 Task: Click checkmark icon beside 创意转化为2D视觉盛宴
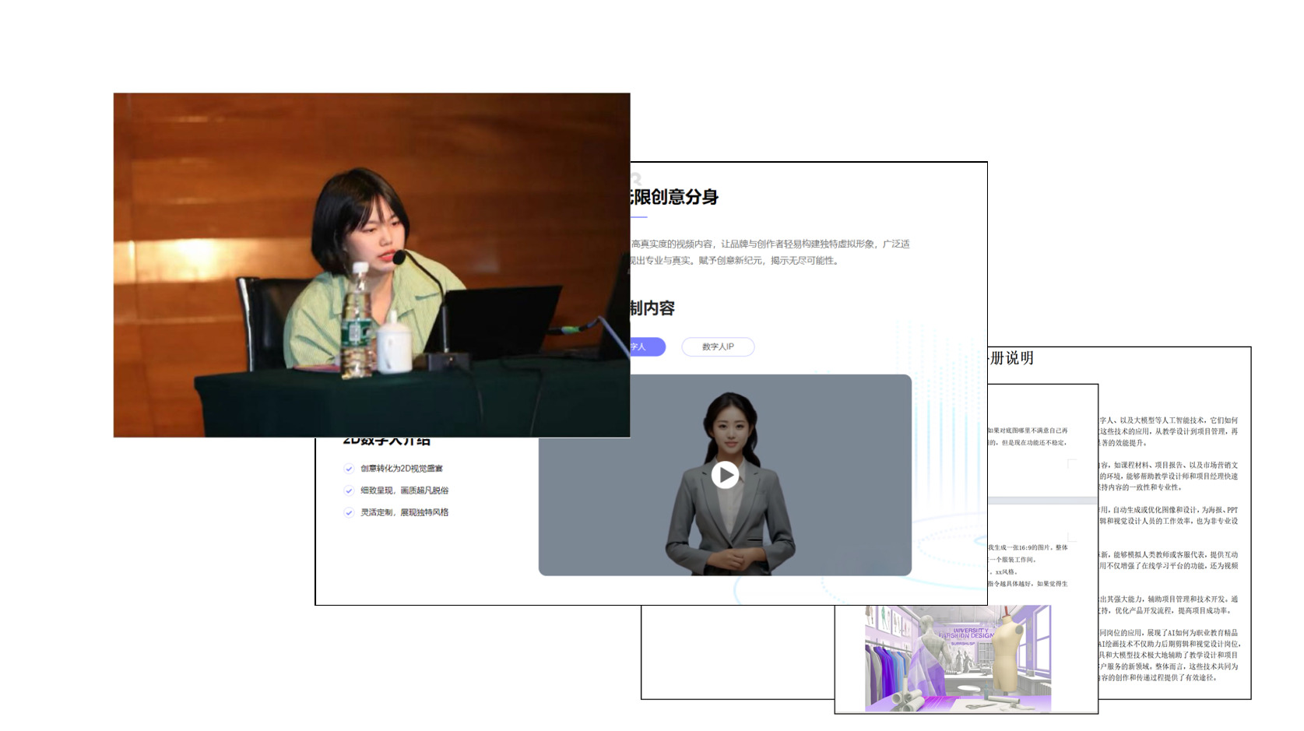point(349,469)
